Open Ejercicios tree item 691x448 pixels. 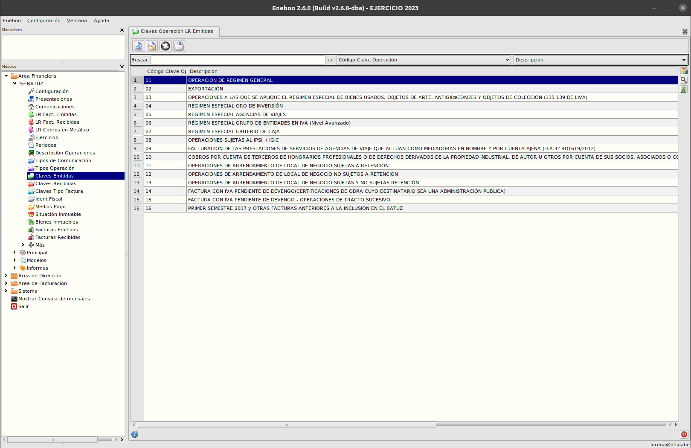coord(43,137)
